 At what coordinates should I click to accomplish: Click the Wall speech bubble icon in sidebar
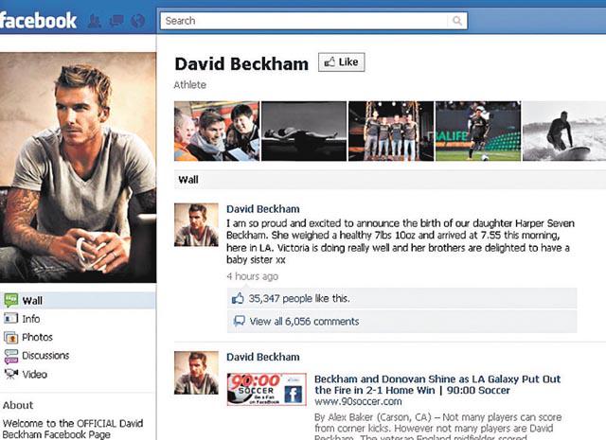(10, 300)
